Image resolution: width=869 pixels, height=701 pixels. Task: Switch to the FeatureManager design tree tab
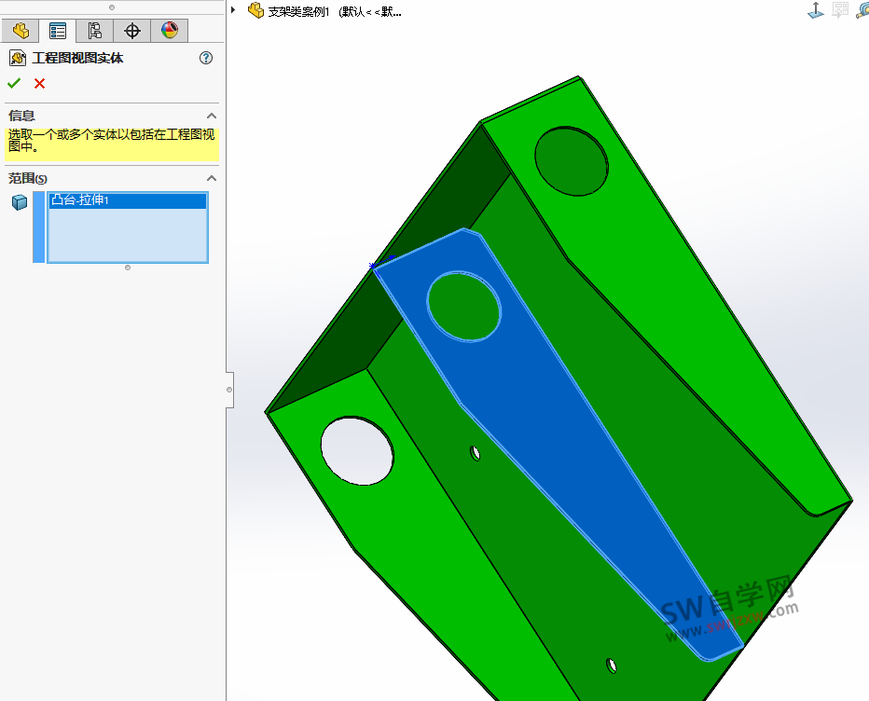(x=20, y=30)
